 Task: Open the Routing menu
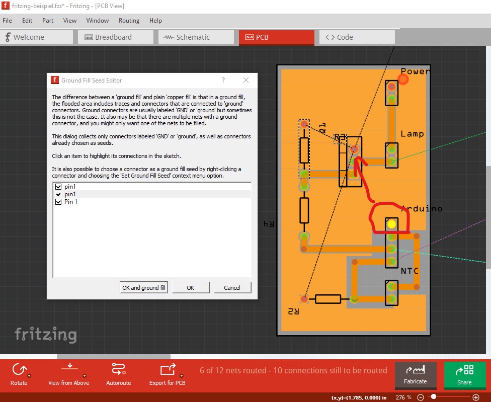point(129,21)
